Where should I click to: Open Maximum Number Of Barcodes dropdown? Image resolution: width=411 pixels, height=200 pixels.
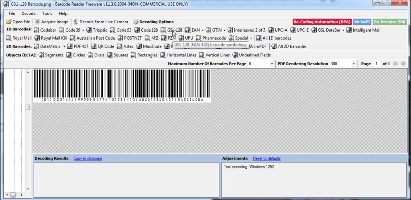tap(272, 64)
